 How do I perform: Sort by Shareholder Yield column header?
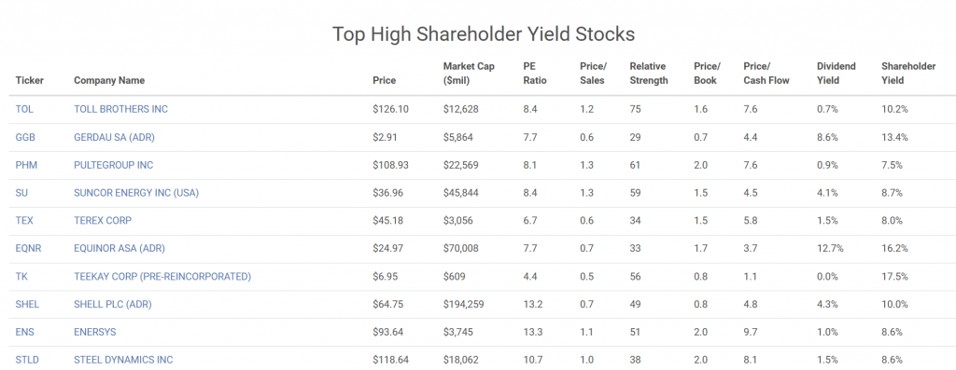908,73
